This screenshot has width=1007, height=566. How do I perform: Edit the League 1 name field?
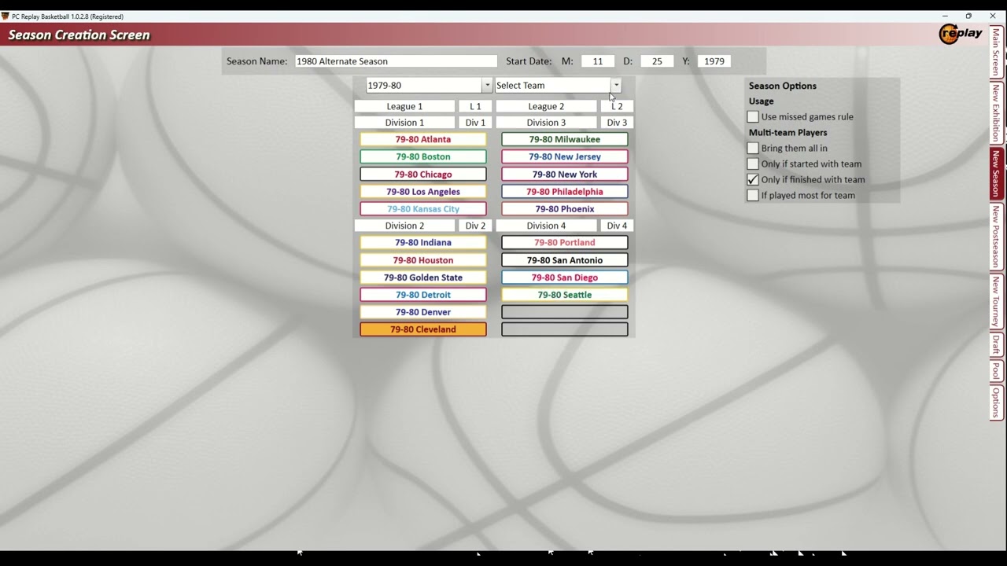pyautogui.click(x=404, y=106)
